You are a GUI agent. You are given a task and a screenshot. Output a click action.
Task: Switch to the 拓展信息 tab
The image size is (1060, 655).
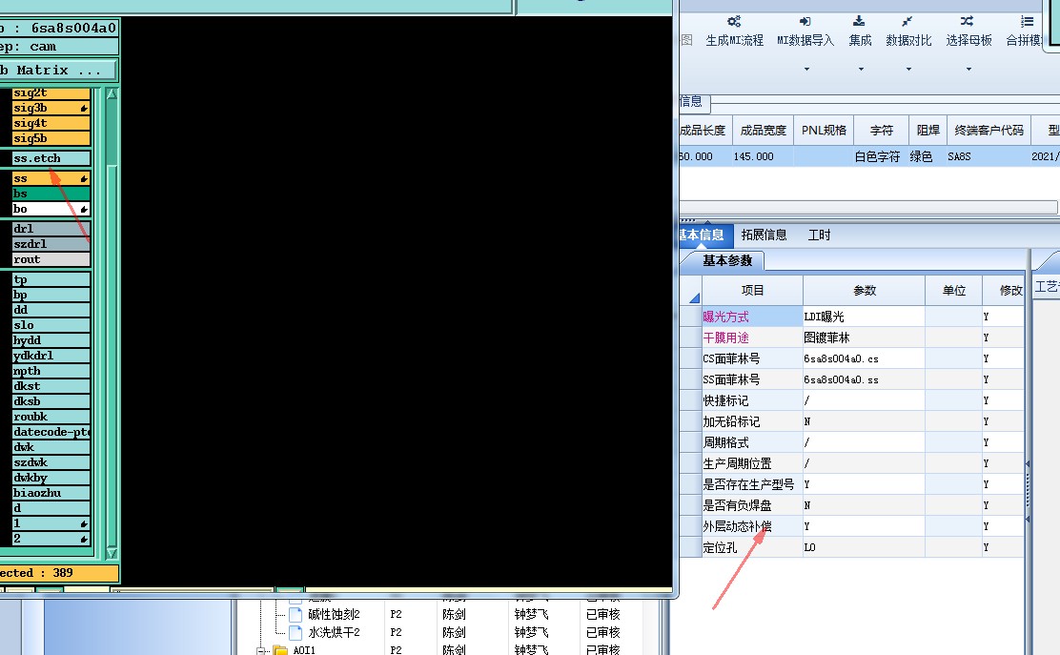764,235
